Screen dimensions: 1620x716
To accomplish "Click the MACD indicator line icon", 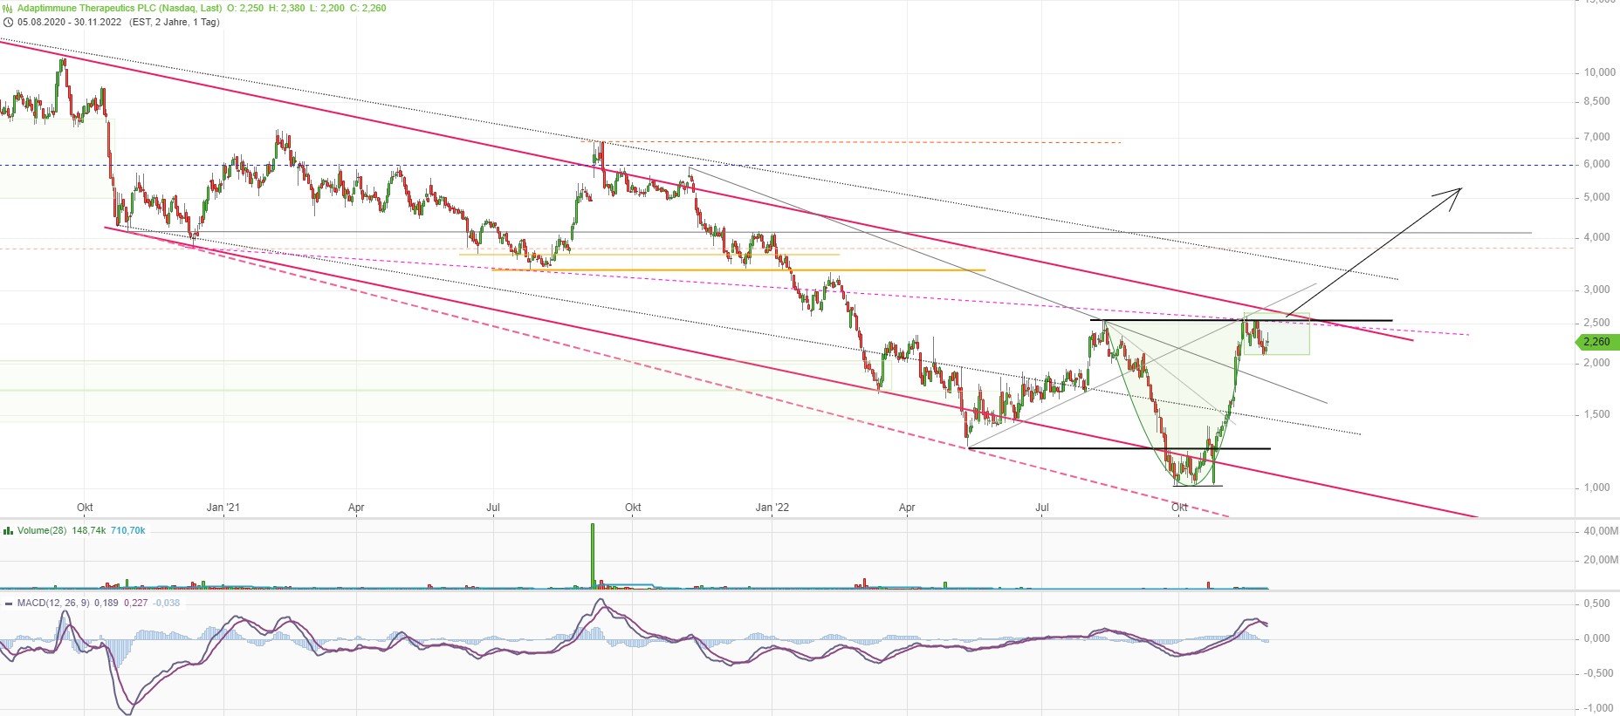I will (8, 603).
